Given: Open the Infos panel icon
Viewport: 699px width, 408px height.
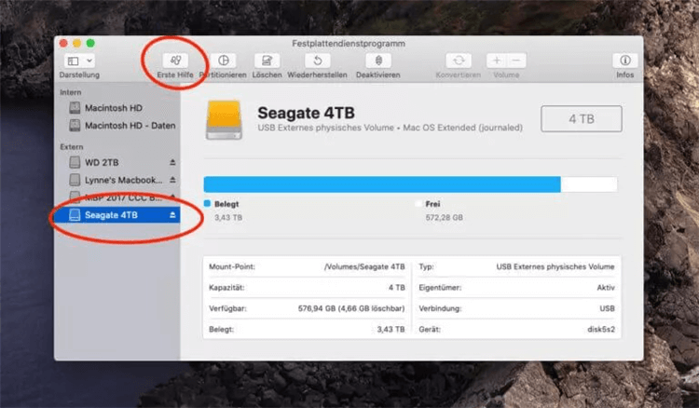Looking at the screenshot, I should pos(625,61).
